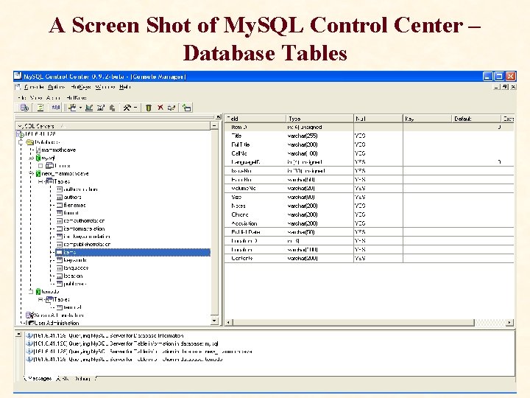Screen dimensions: 530x398
Task: Click the location table icon
Action: [x=60, y=276]
